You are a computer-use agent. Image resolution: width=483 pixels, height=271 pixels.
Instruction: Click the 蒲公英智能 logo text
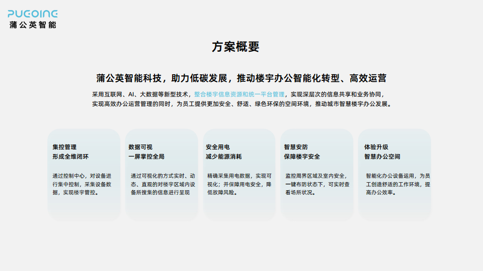[33, 25]
